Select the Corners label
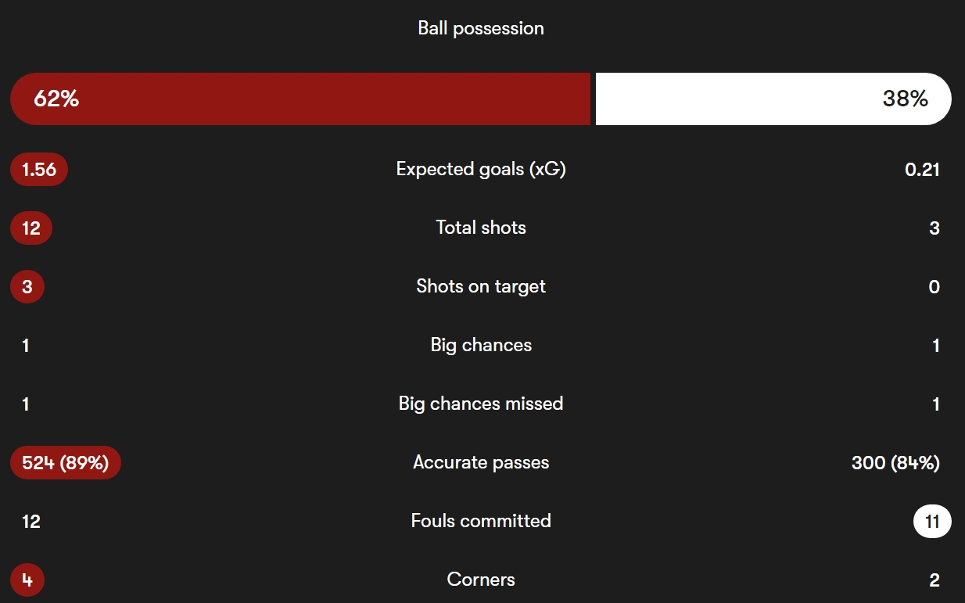The image size is (965, 603). [481, 580]
